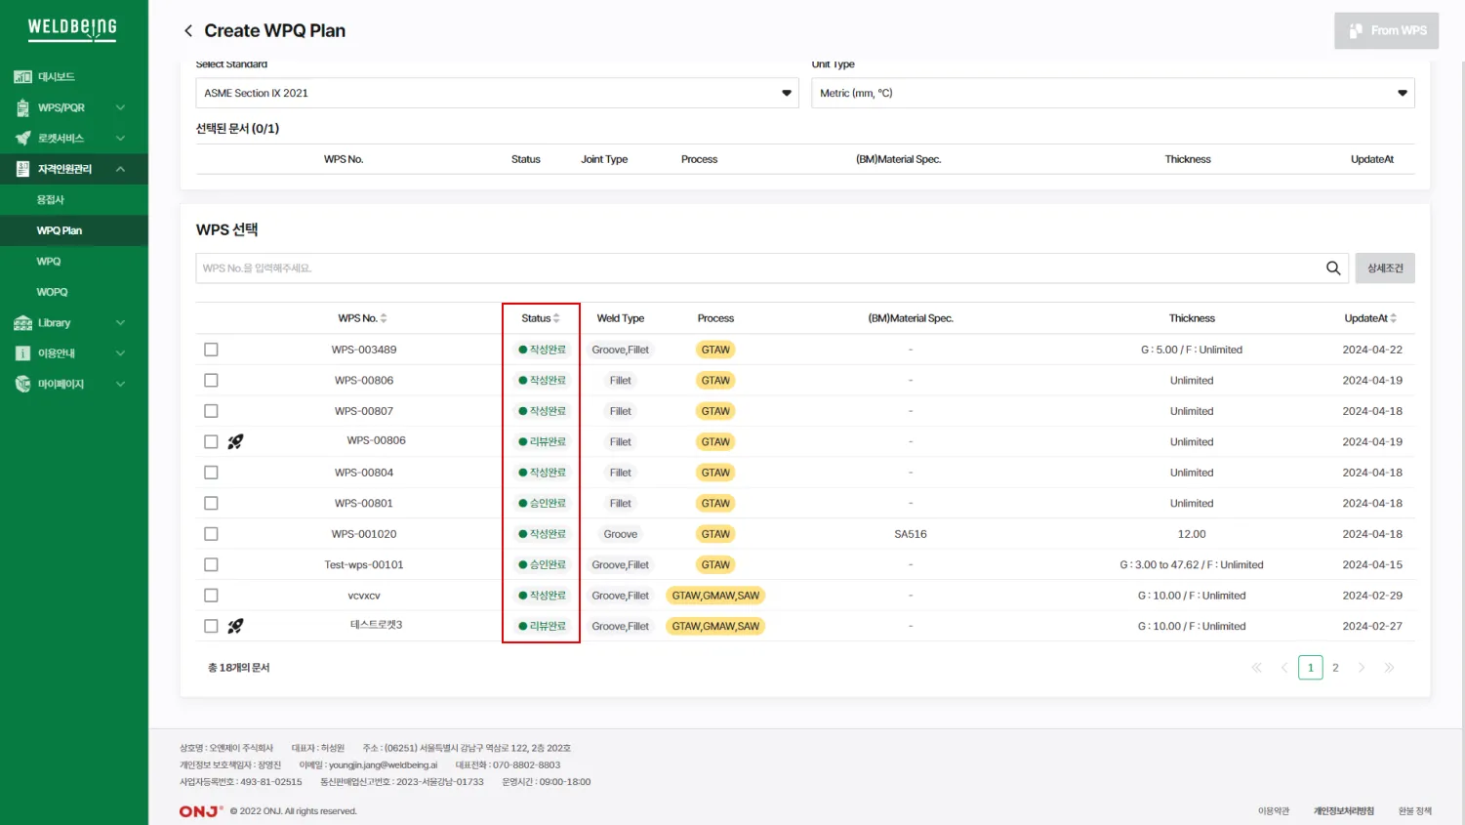Click the 상세조건 button
This screenshot has width=1465, height=825.
click(1384, 268)
